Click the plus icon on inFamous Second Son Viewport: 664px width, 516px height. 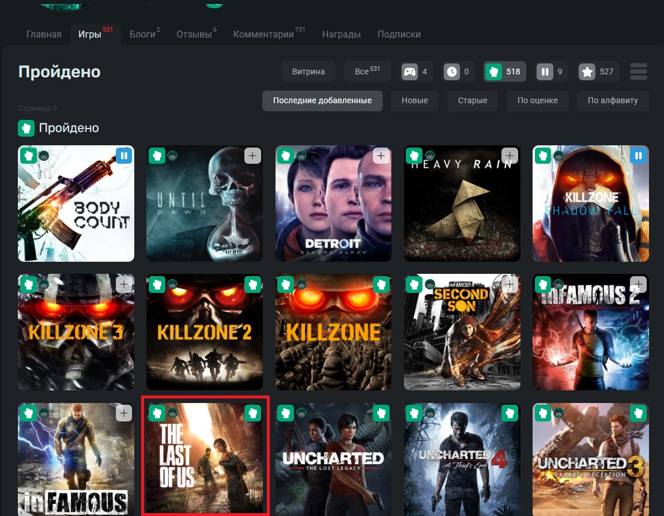[510, 284]
